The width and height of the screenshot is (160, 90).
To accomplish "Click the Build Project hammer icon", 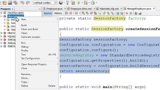I will coord(67,3).
